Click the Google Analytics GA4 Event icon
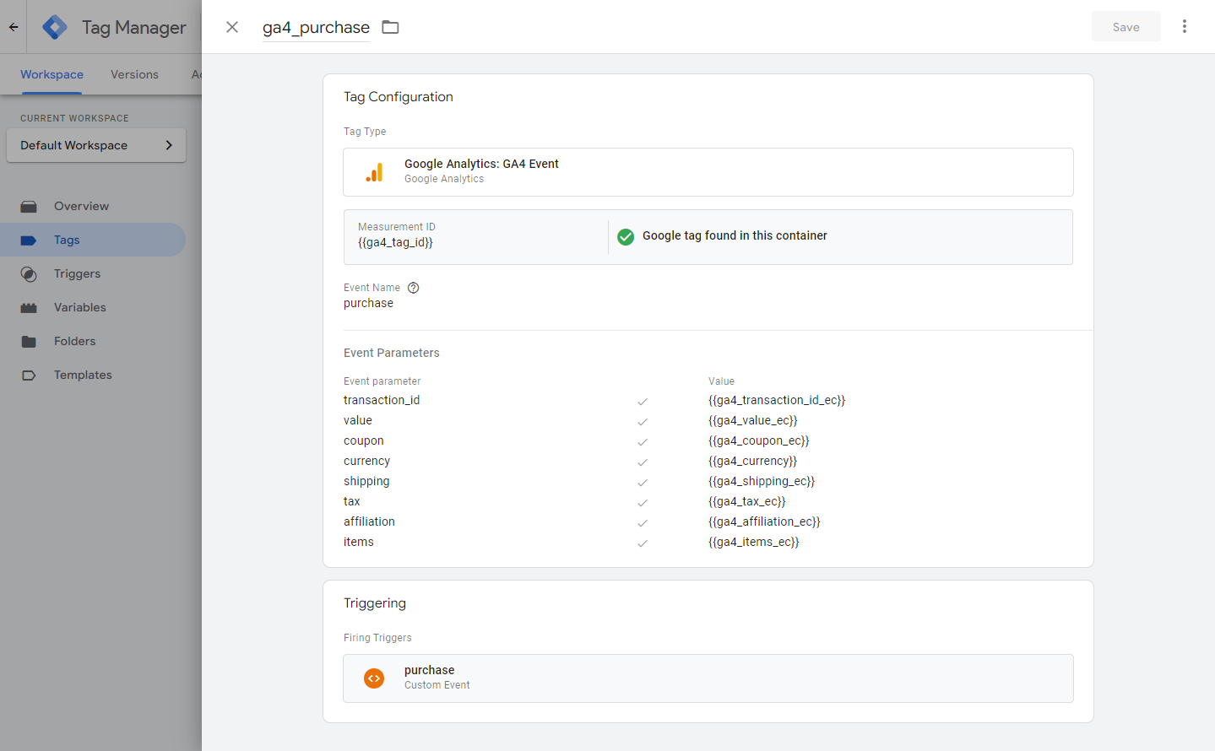 click(x=374, y=172)
